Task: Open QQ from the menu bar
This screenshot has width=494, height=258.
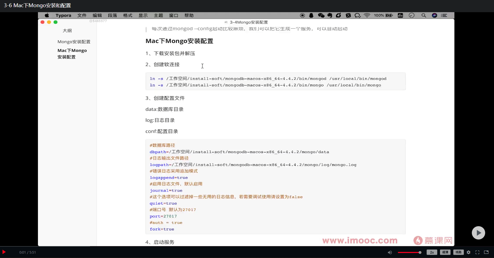Action: click(x=311, y=15)
